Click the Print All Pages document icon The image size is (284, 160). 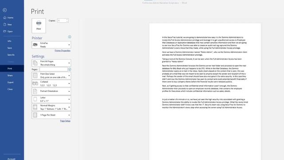tap(35, 63)
